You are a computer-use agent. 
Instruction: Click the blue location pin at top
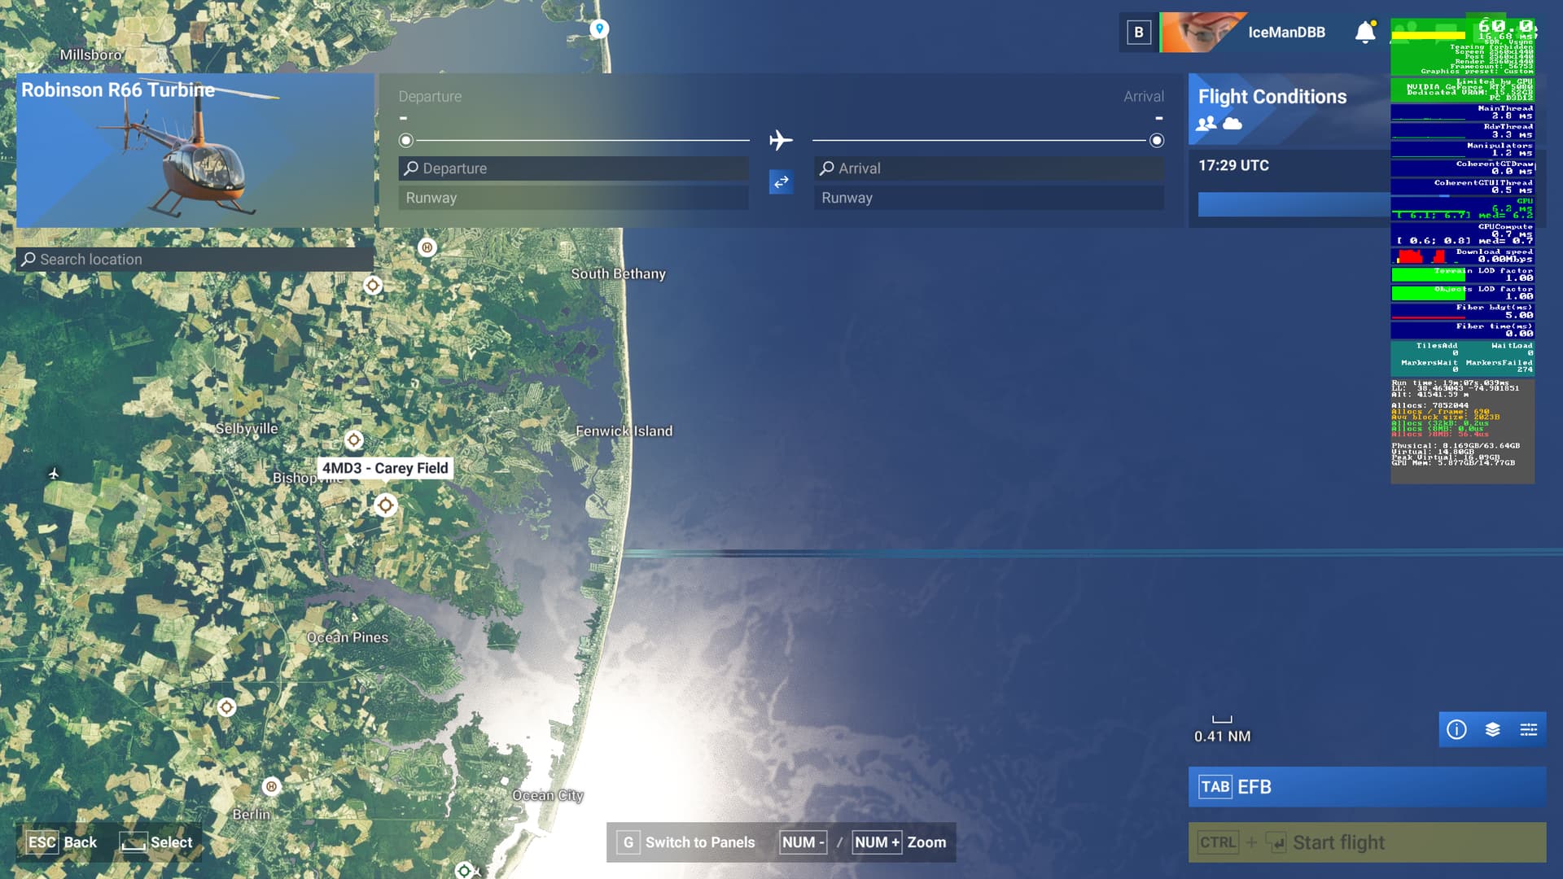pos(599,29)
